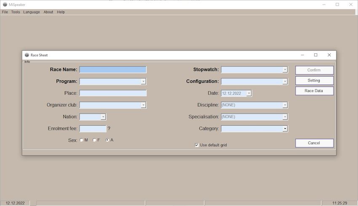Toggle the Use default grid checkbox

click(197, 145)
